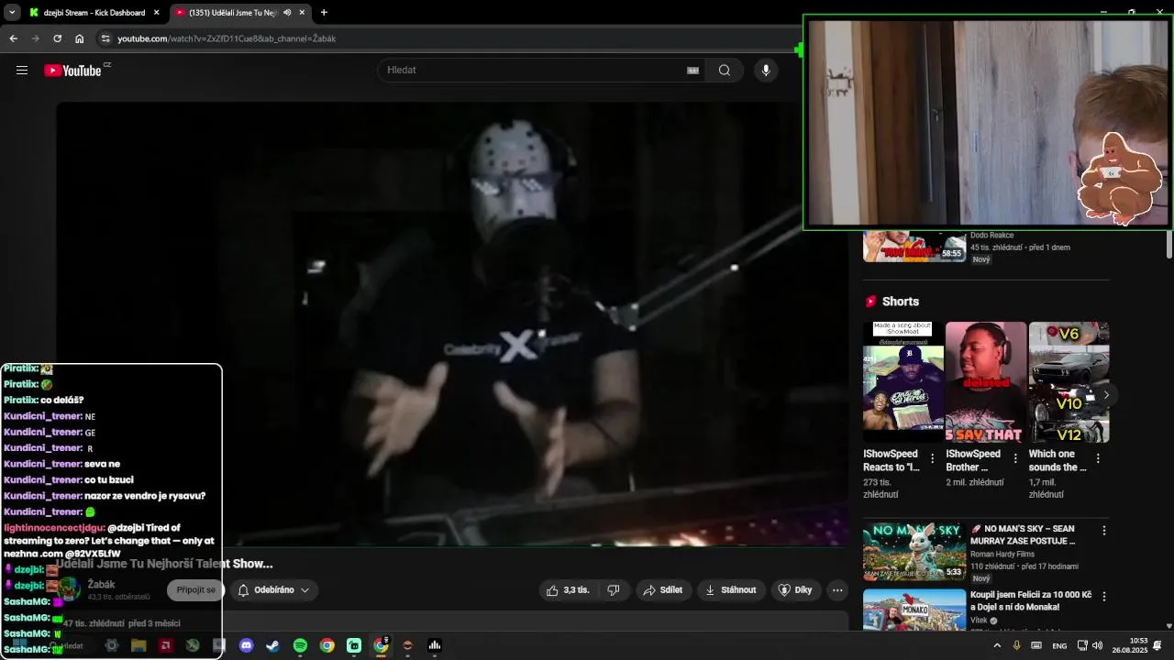Open the Chrome icon right of Spotify
Image resolution: width=1174 pixels, height=660 pixels.
click(327, 645)
